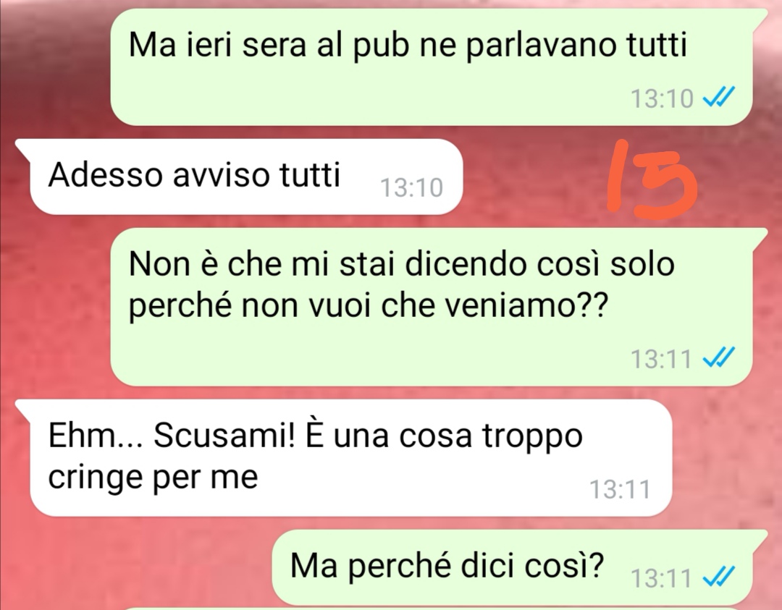The width and height of the screenshot is (782, 610).
Task: Tap the 13:10 timestamp of the first sent message
Action: (662, 98)
